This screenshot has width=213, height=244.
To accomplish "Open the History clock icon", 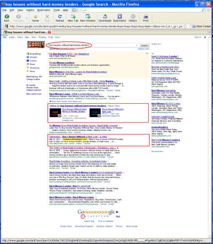I will click(x=133, y=16).
